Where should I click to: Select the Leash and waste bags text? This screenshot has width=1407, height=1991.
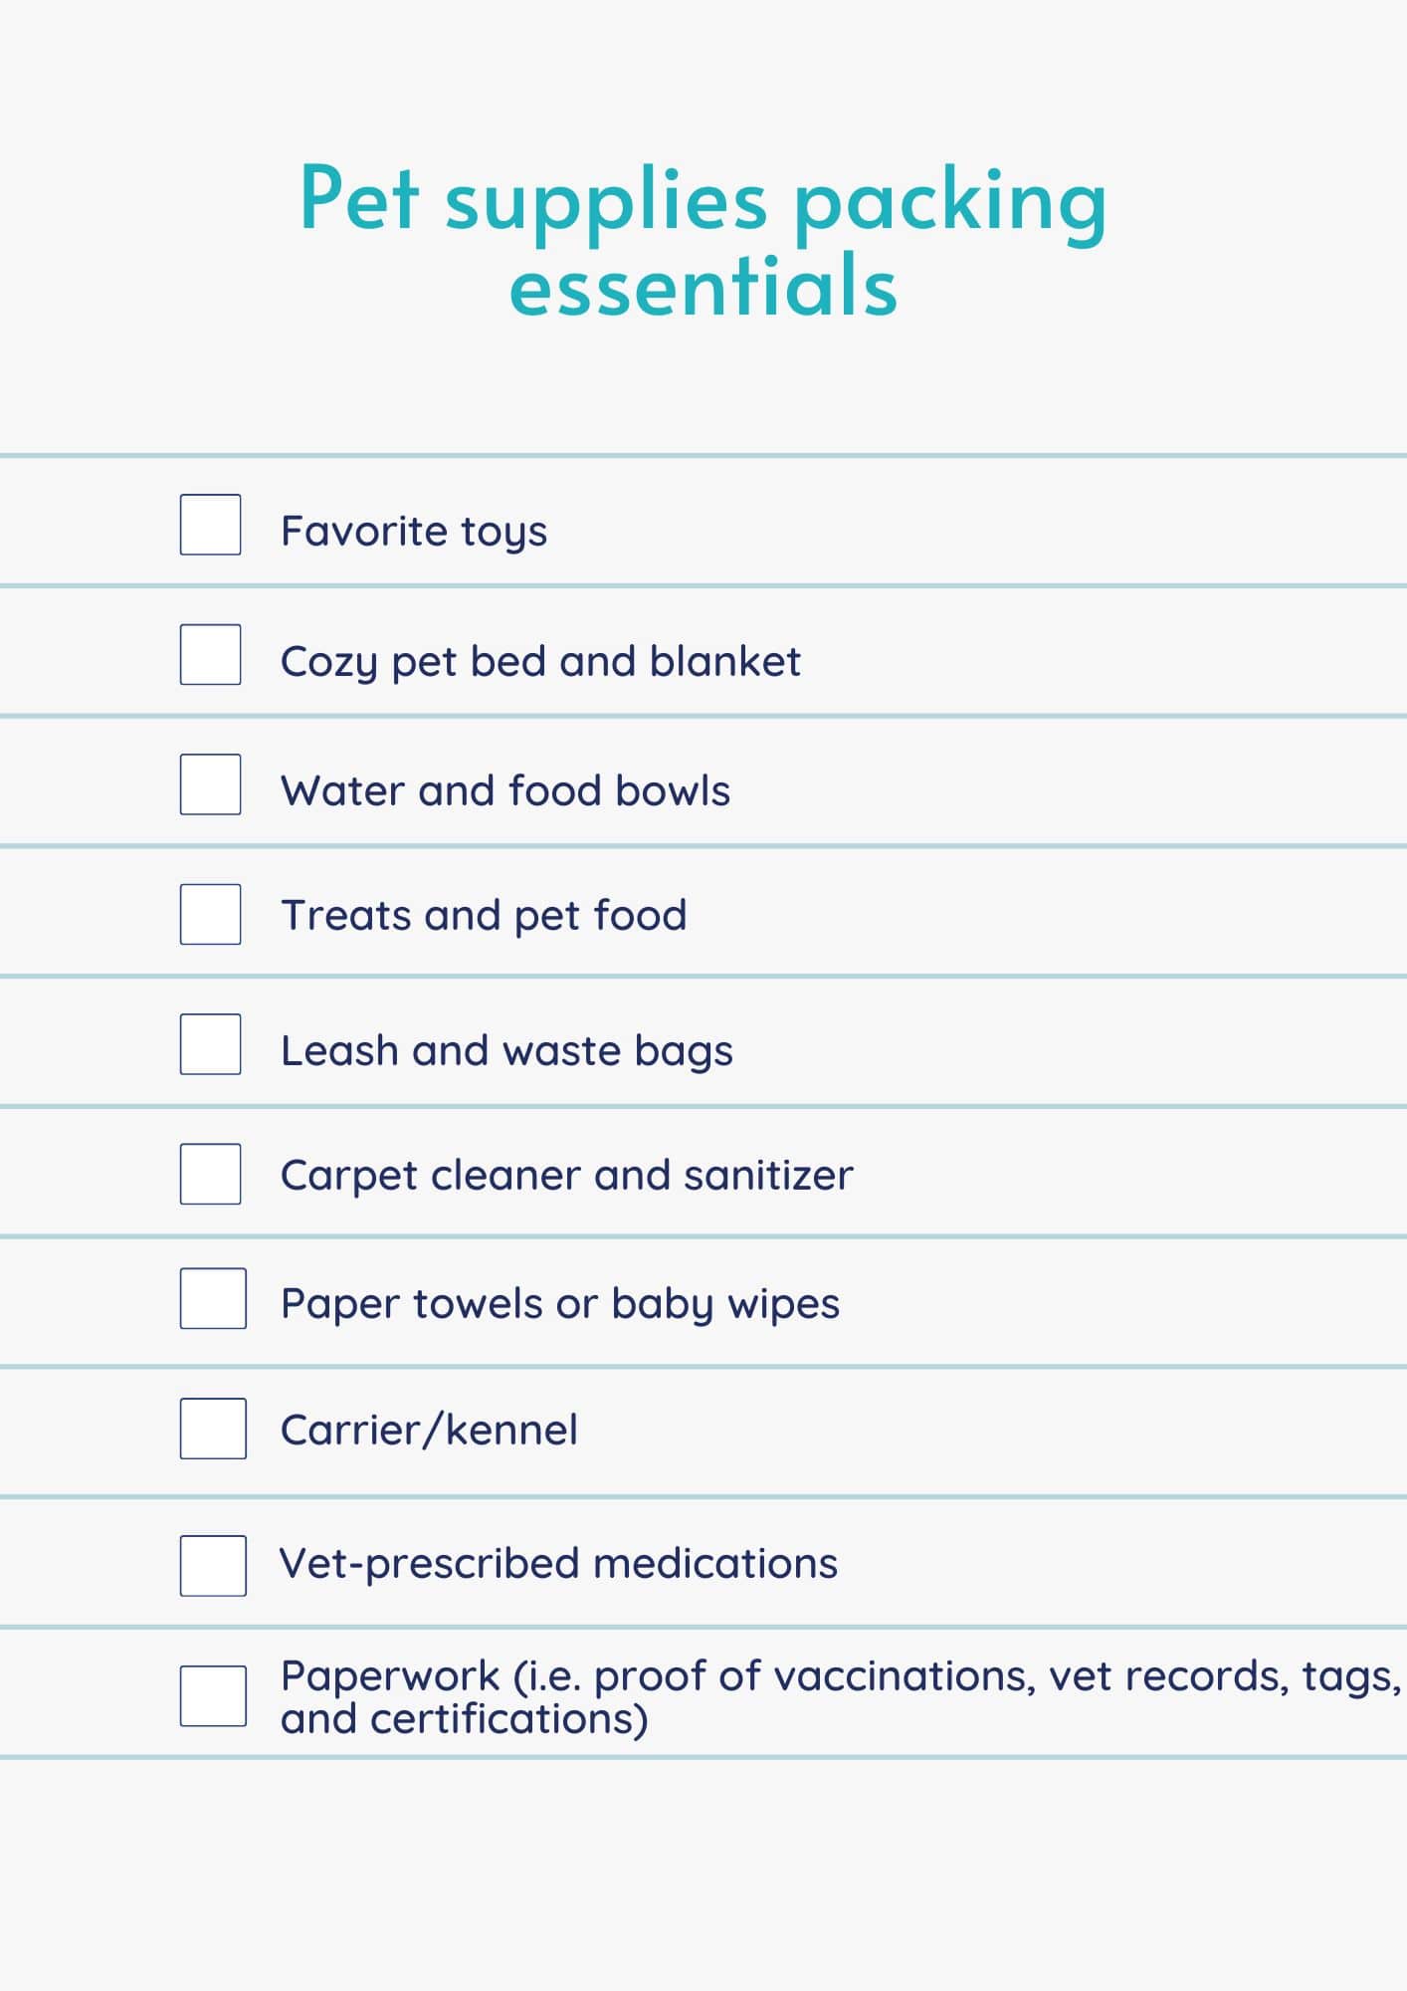pyautogui.click(x=506, y=1051)
